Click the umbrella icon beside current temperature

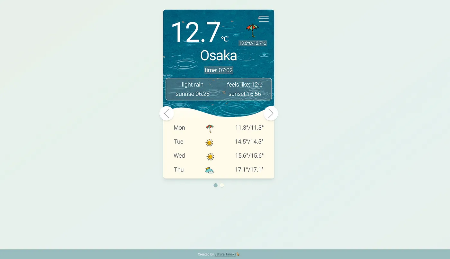pos(253,31)
